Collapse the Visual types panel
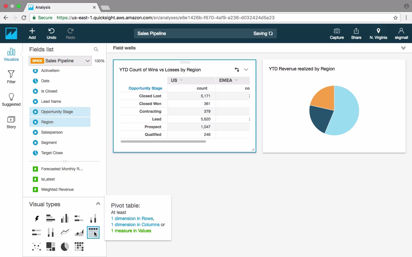 click(98, 204)
